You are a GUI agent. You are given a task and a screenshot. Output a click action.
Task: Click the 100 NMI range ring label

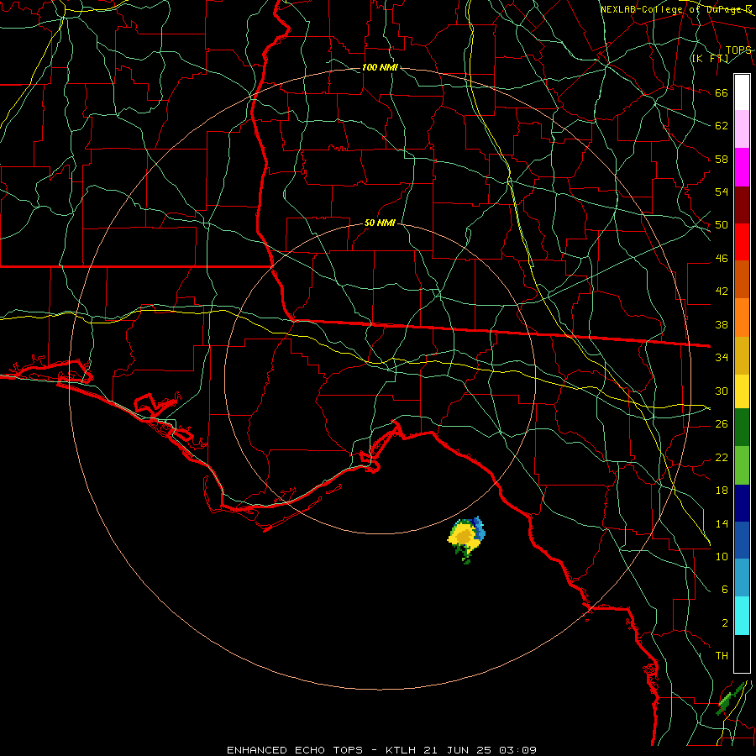[x=380, y=67]
